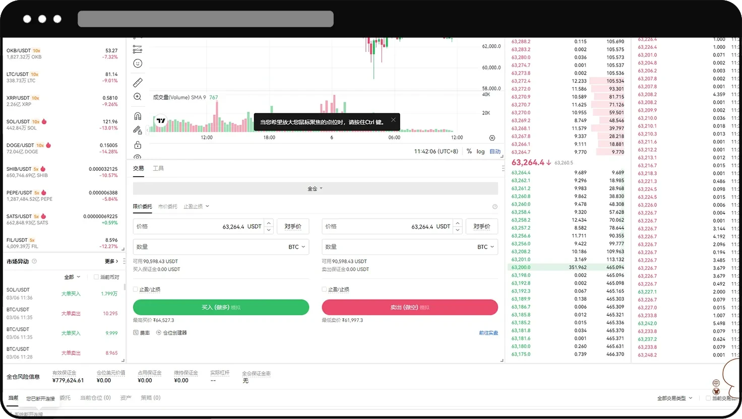
Task: Switch to the 工具 tab
Action: pyautogui.click(x=158, y=168)
